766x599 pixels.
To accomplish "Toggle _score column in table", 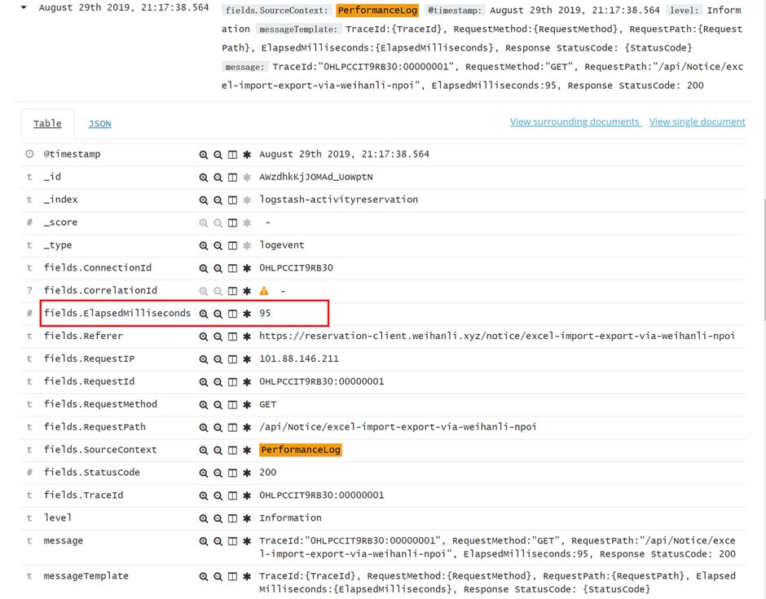I will (x=232, y=222).
